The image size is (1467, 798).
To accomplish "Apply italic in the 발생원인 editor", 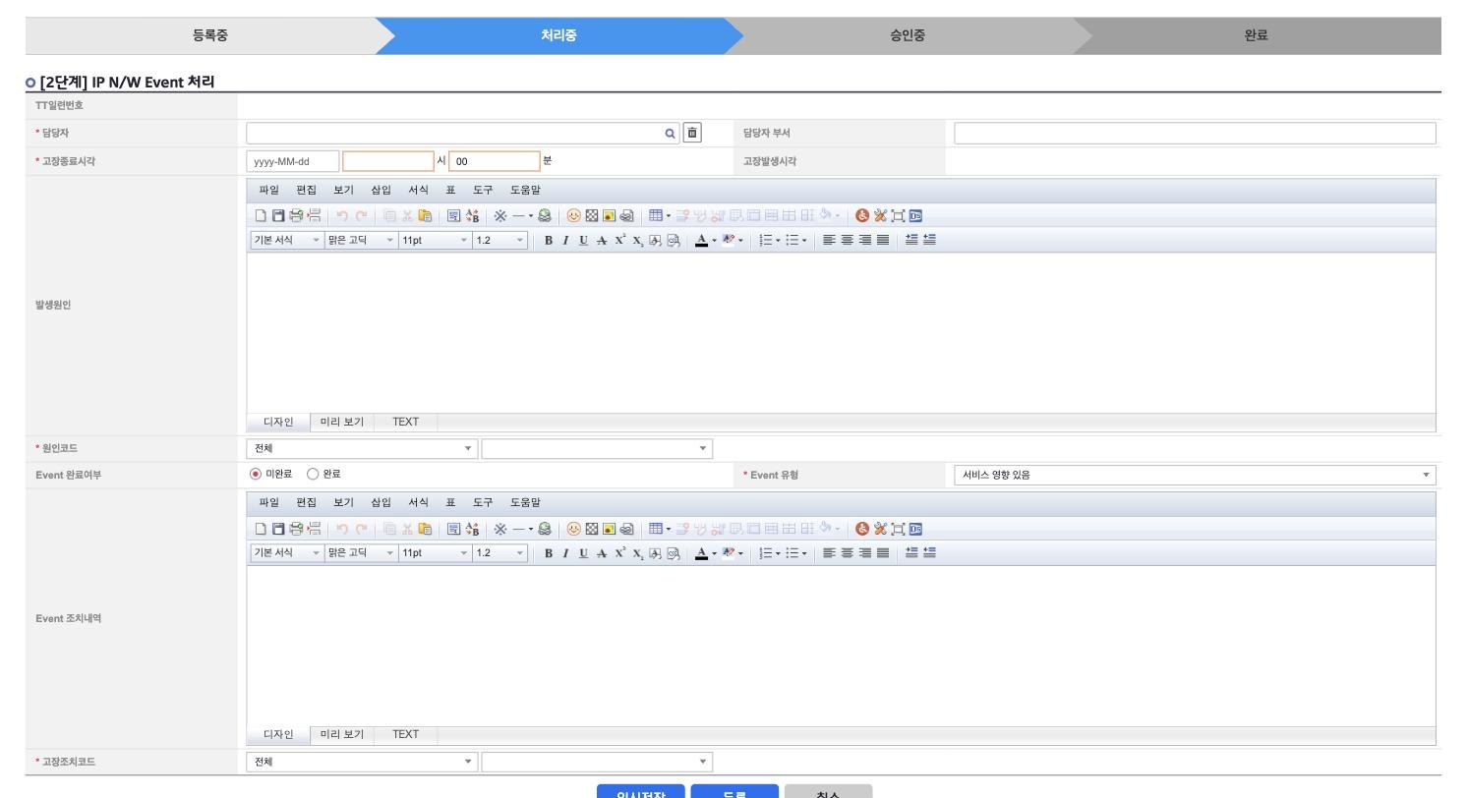I will [x=566, y=240].
